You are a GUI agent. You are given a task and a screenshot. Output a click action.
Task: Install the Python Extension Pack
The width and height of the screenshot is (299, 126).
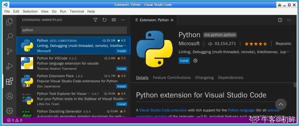[121, 86]
